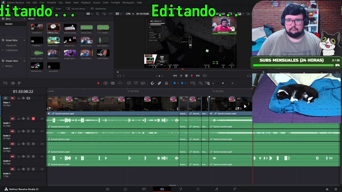Lock the Video 1 track

coord(18,98)
